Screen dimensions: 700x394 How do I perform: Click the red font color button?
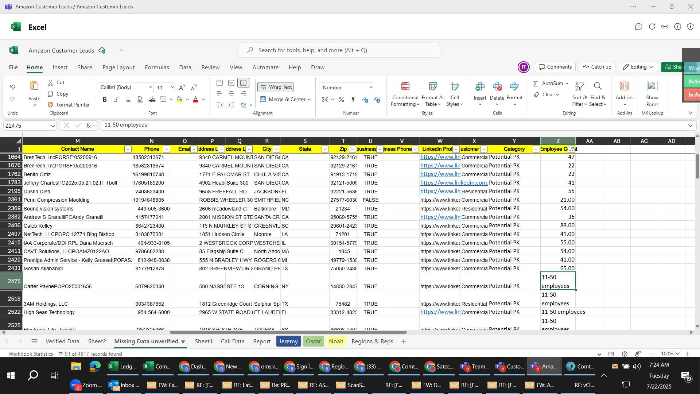[x=195, y=100]
